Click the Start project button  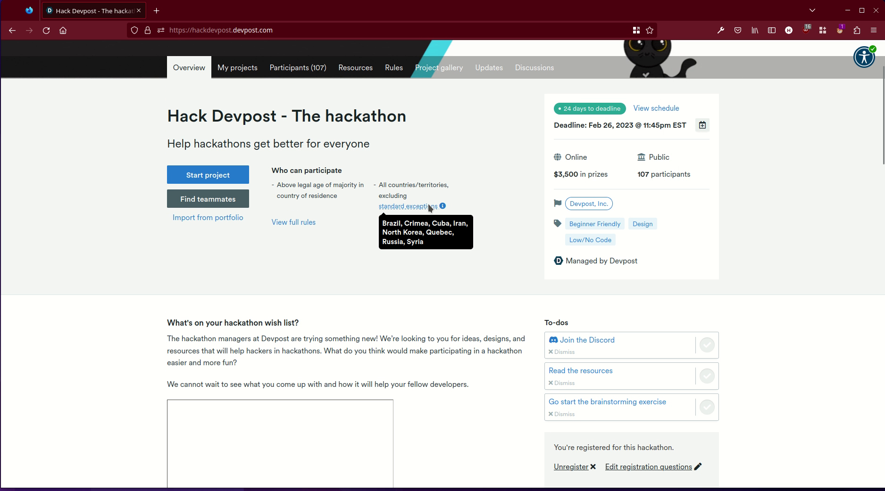(x=208, y=174)
